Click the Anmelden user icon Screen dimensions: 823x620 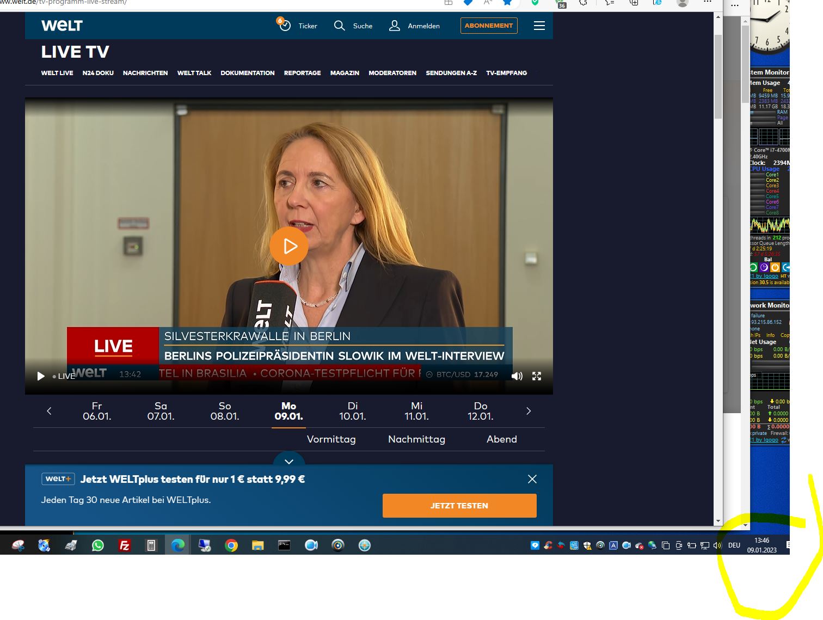coord(395,26)
